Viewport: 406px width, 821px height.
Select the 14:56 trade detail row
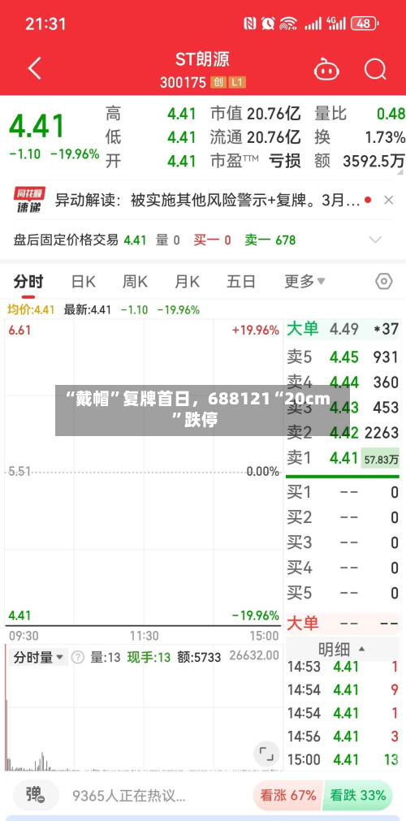pyautogui.click(x=343, y=737)
